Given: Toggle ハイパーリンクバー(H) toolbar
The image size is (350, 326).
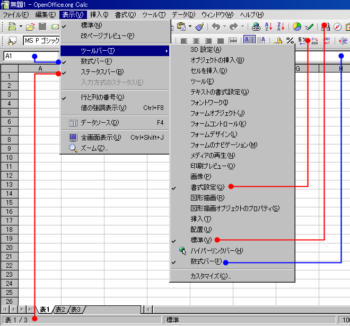Looking at the screenshot, I should point(232,251).
